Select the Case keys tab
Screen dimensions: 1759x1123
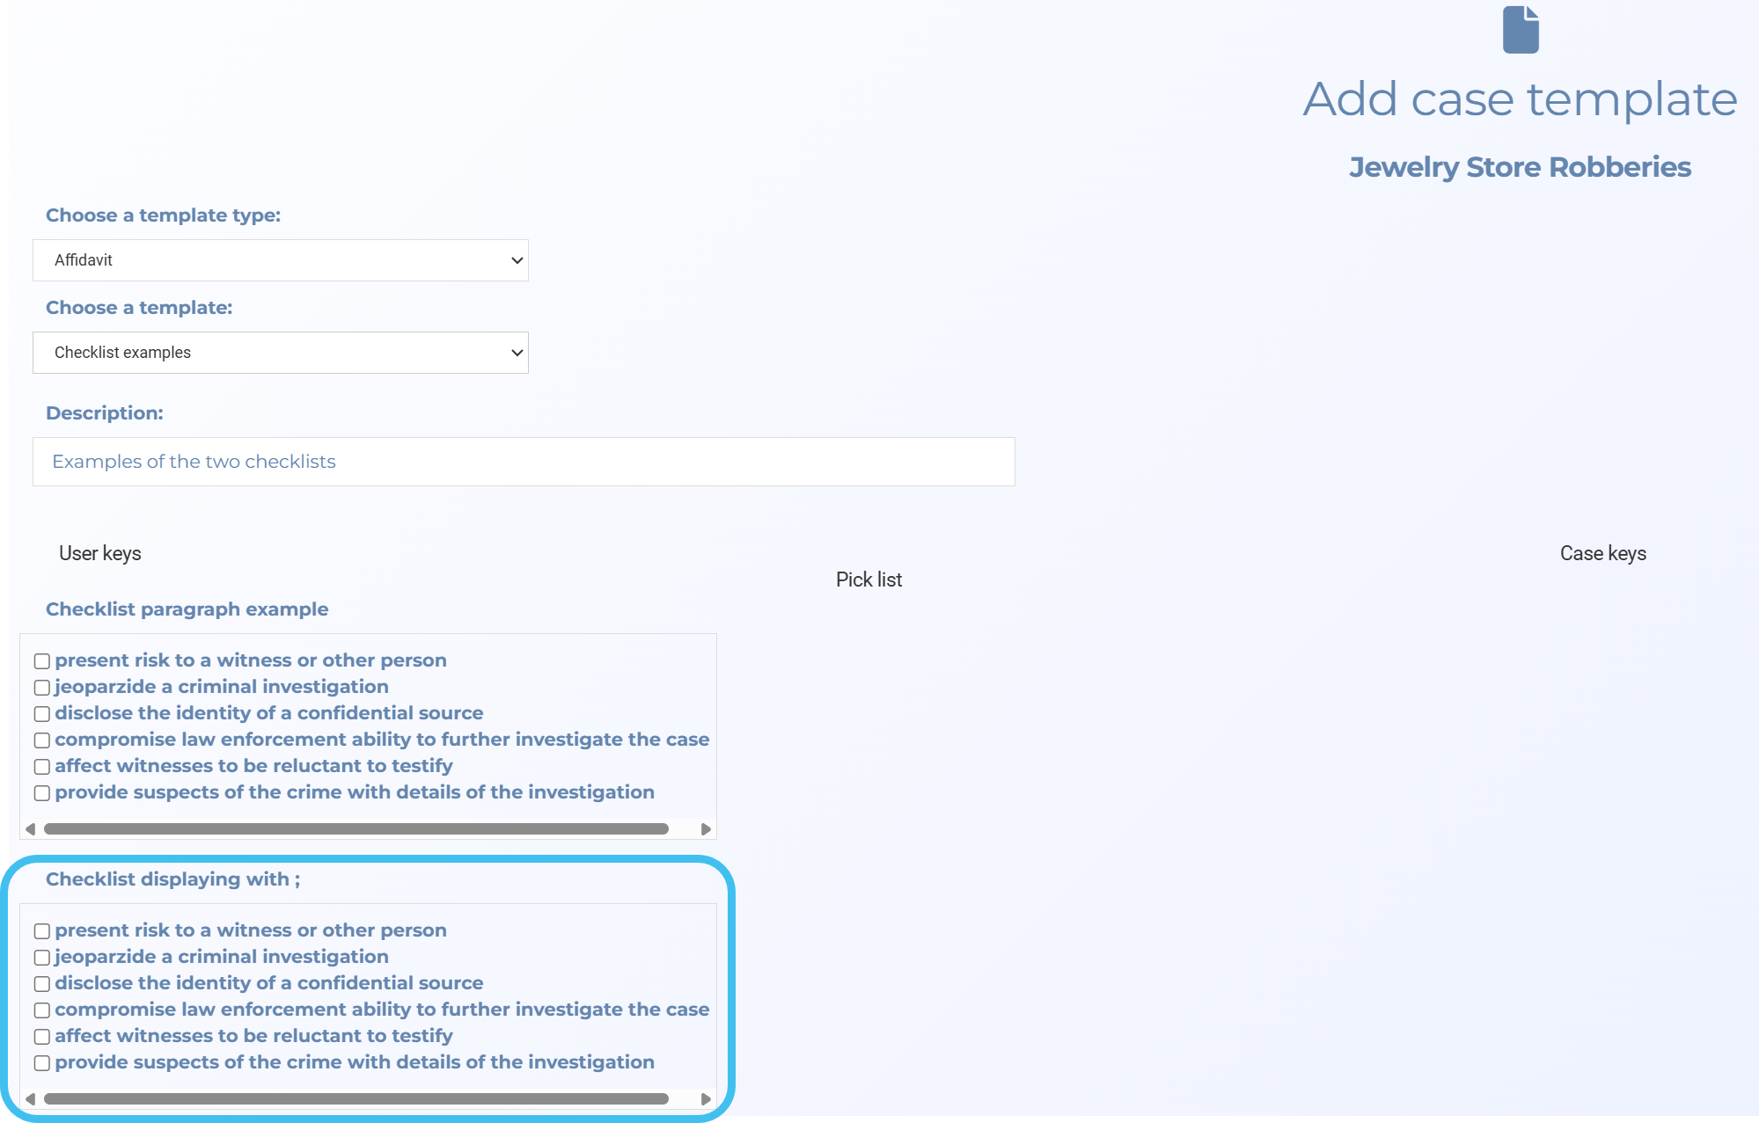(x=1602, y=553)
